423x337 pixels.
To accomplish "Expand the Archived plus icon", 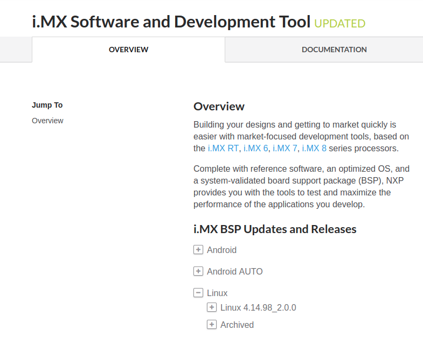I will 212,325.
